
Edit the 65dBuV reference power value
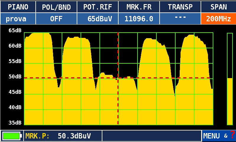pyautogui.click(x=98, y=19)
